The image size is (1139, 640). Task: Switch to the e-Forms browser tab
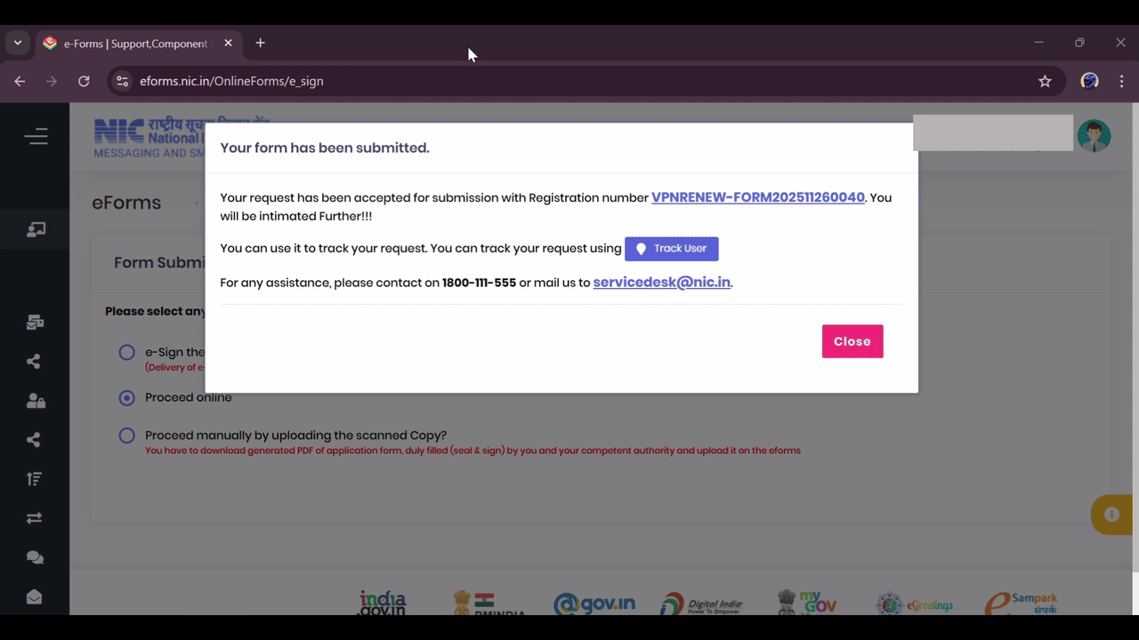(133, 43)
